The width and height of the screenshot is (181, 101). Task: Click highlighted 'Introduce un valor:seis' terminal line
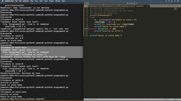(x=14, y=47)
